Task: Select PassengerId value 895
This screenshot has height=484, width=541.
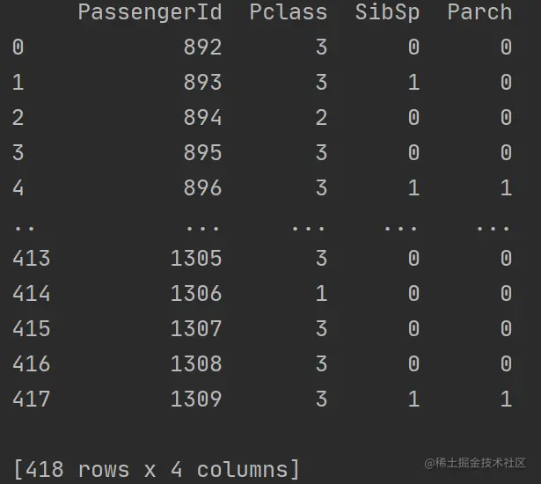Action: [x=202, y=153]
